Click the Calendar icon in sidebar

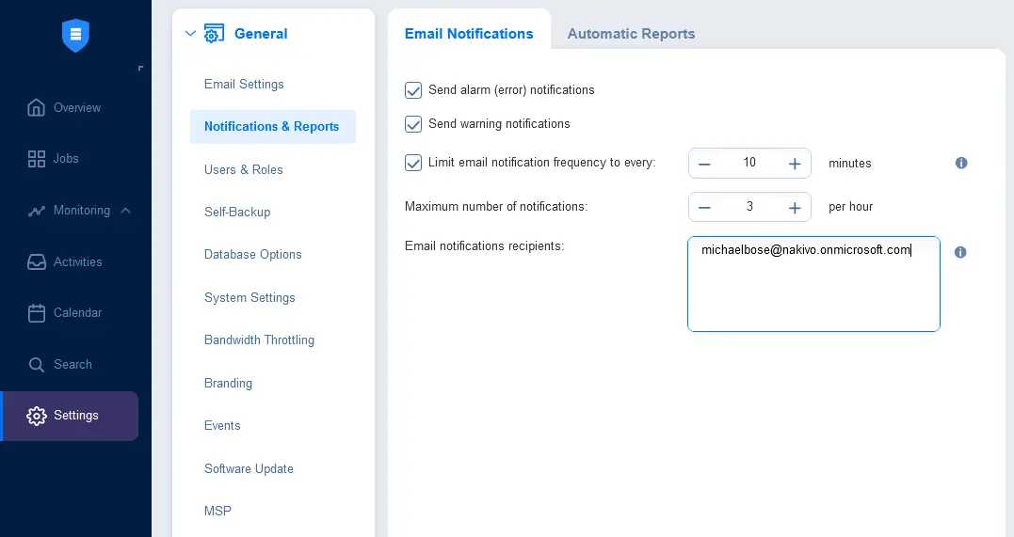(x=36, y=313)
